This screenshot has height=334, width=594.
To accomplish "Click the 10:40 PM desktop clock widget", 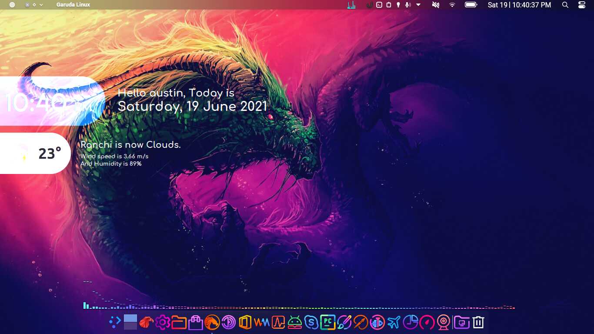I will (52, 101).
